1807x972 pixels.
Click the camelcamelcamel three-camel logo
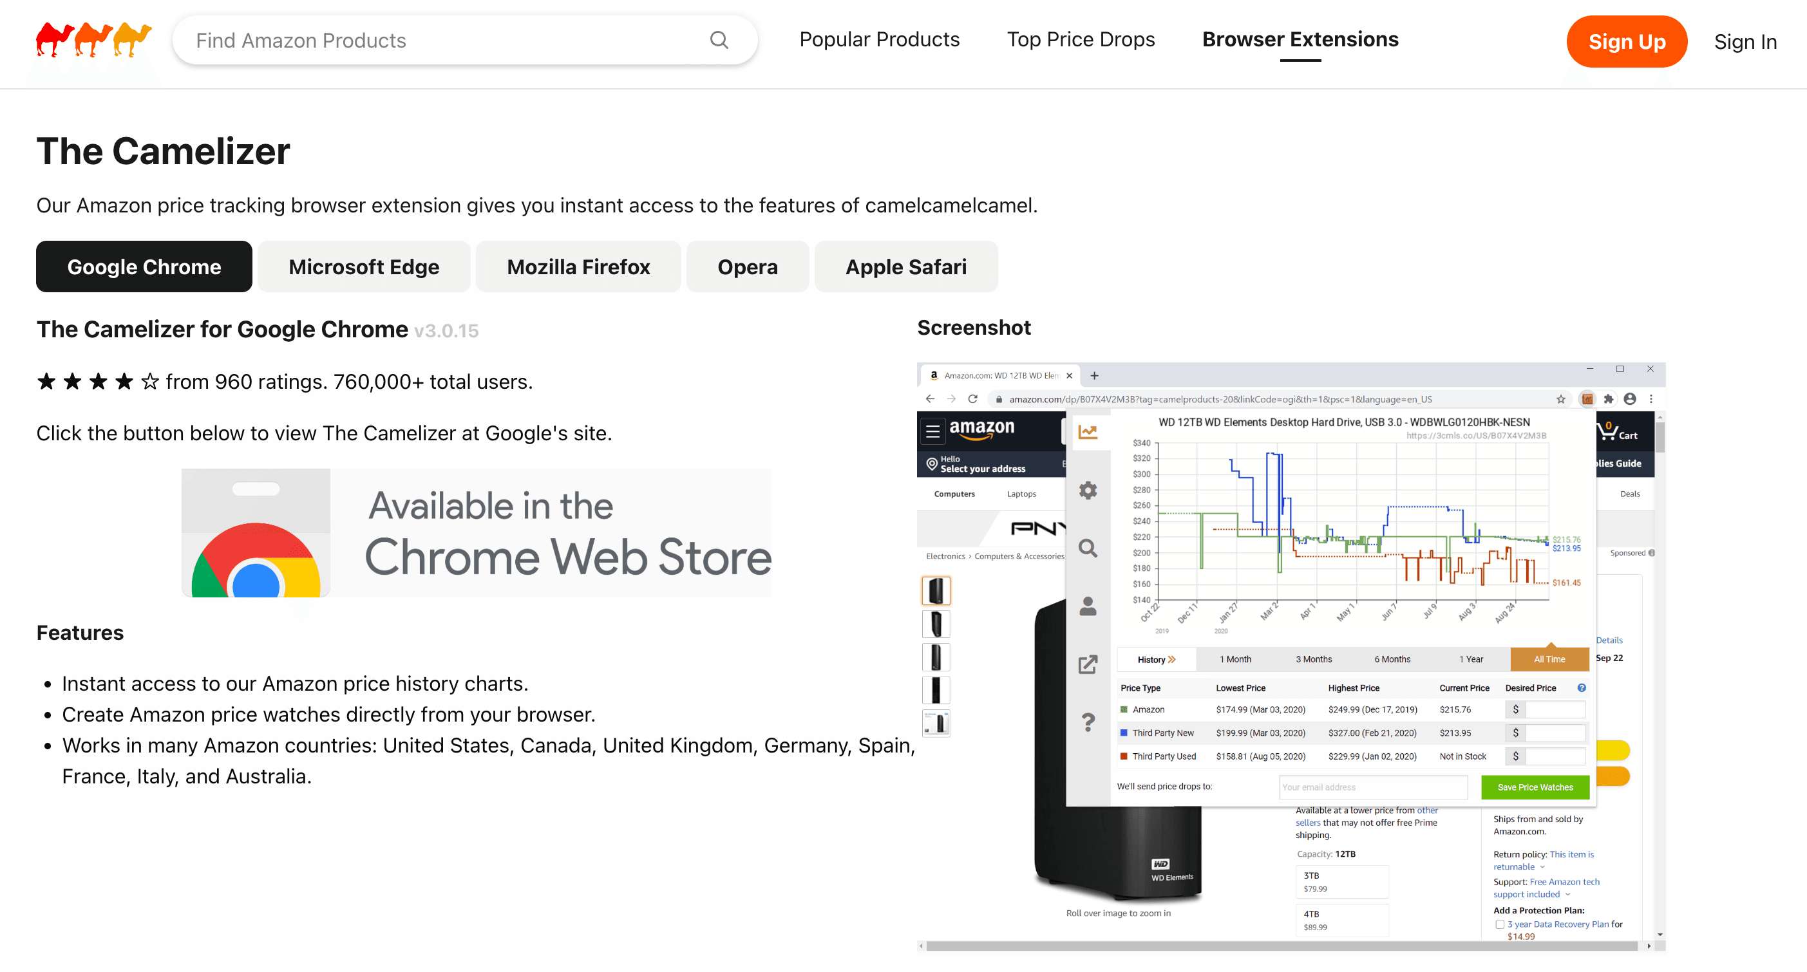click(x=94, y=40)
